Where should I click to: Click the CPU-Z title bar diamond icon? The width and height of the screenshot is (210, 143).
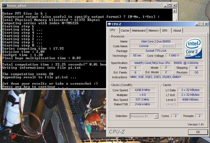(110, 24)
